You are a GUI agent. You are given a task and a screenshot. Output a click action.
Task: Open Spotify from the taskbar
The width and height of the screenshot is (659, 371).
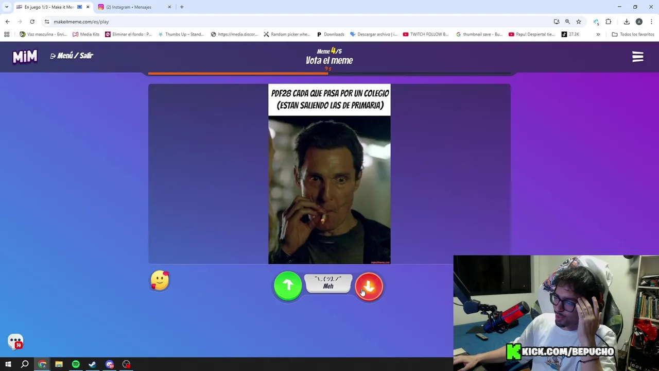tap(76, 364)
